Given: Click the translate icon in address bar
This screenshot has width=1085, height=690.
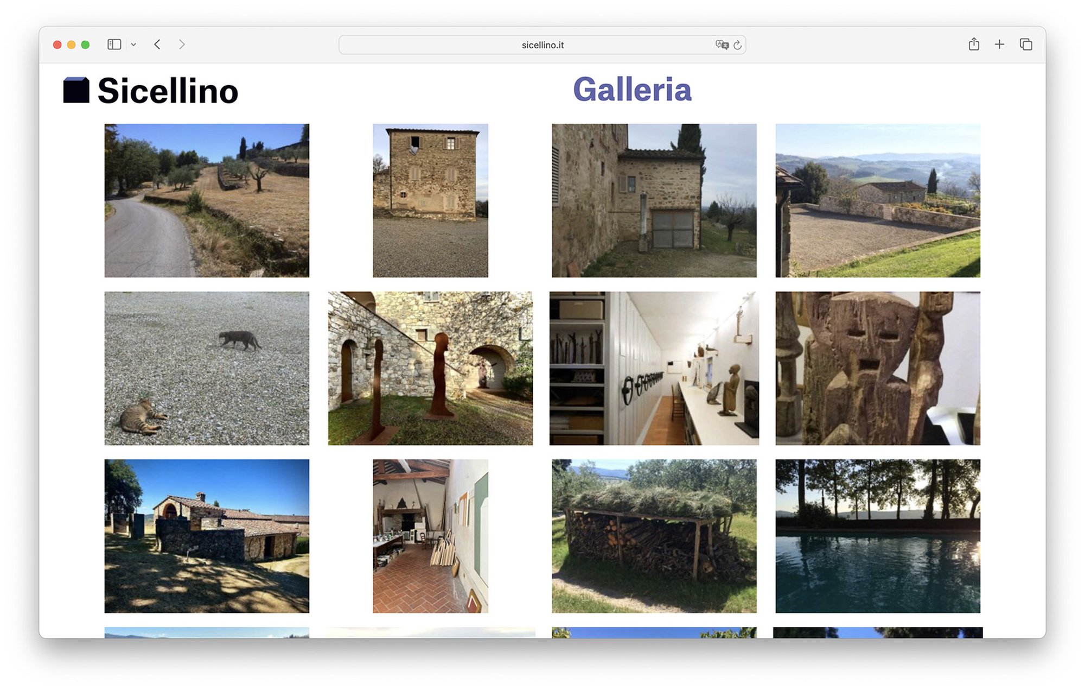Looking at the screenshot, I should [722, 45].
